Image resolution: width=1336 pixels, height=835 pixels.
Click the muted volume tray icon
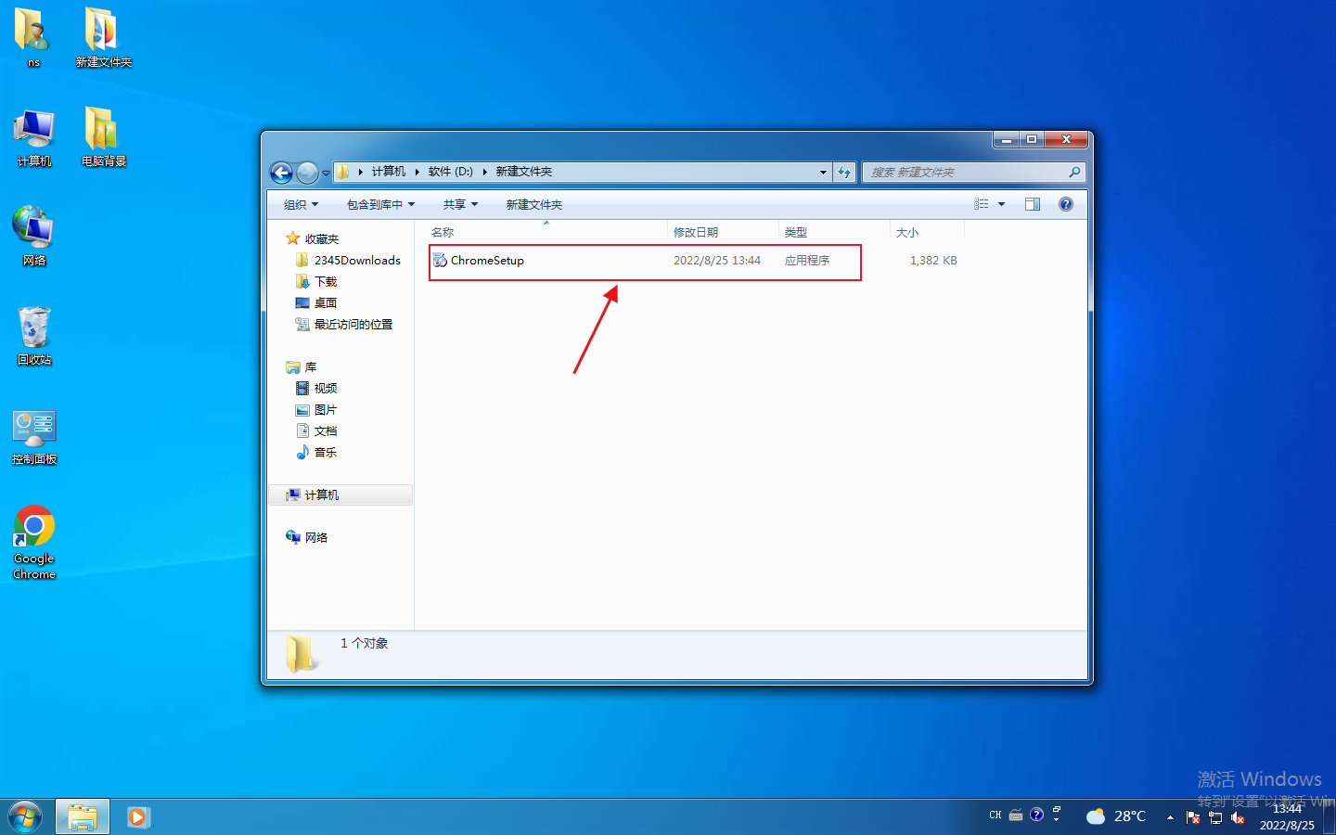1238,817
